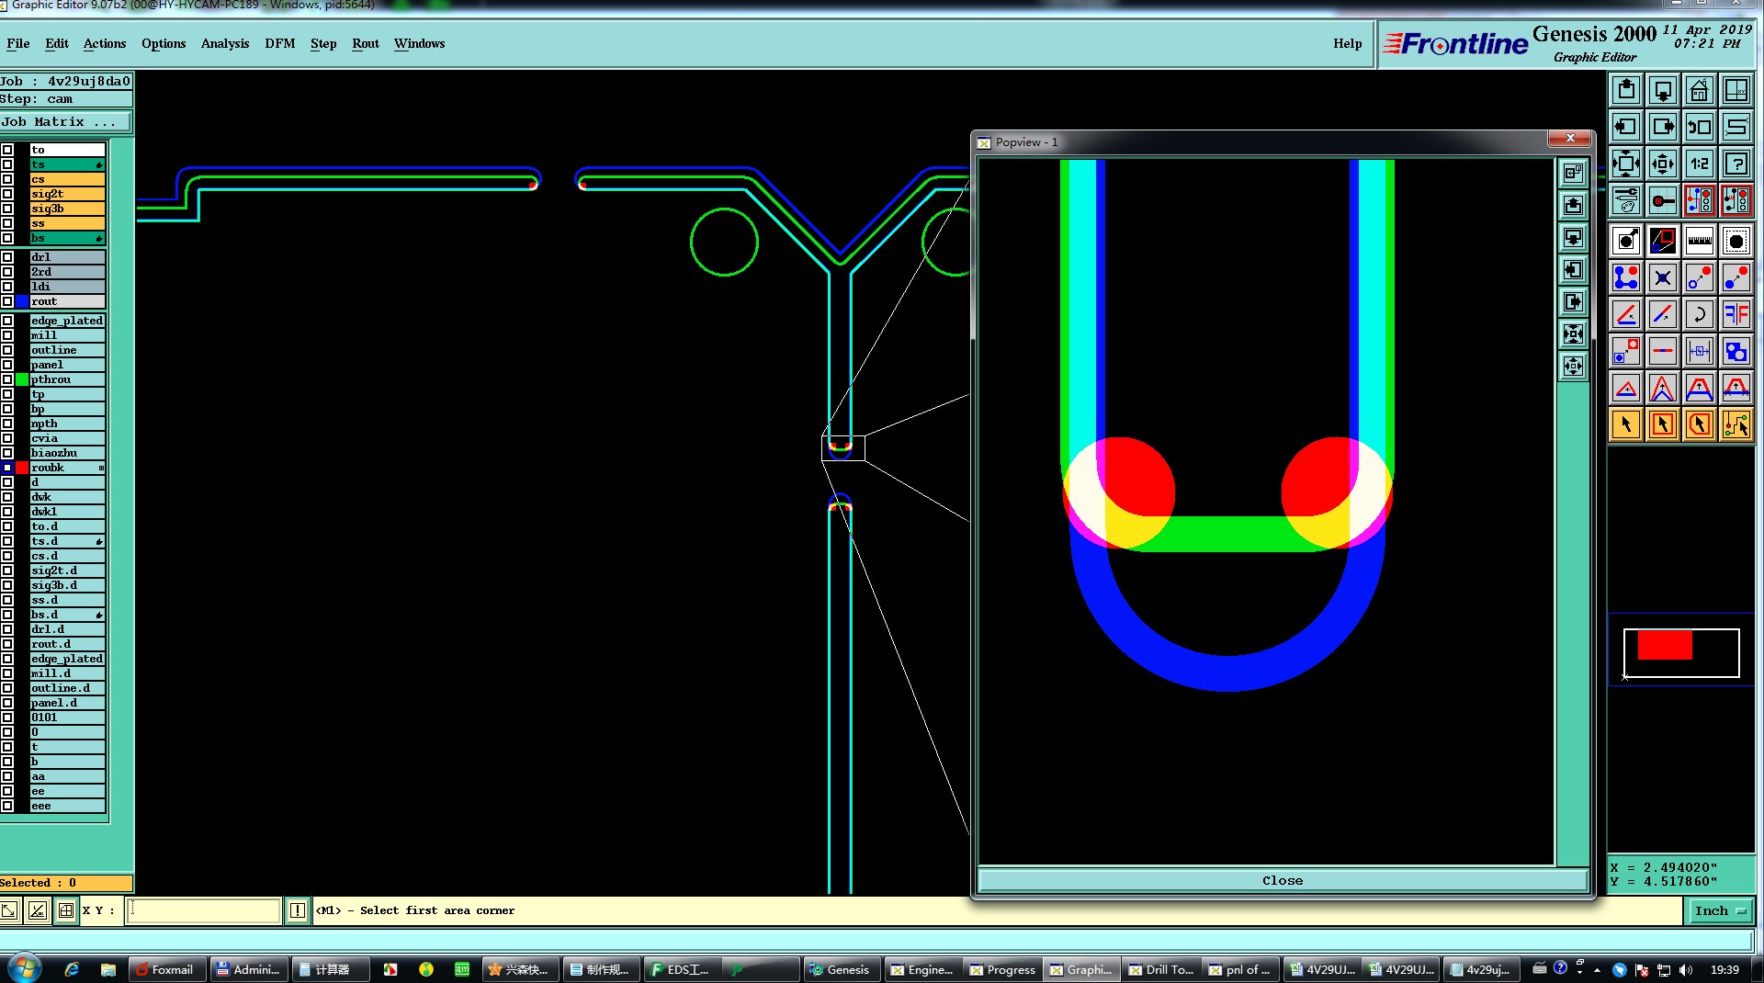The width and height of the screenshot is (1764, 983).
Task: Click the rotate arc icon
Action: point(1700,314)
